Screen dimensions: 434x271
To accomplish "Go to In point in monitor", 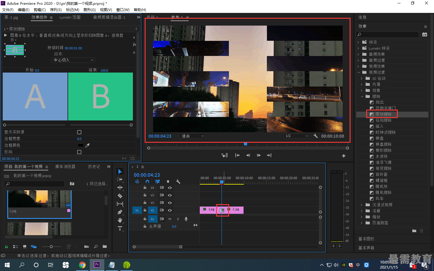I will [237, 155].
